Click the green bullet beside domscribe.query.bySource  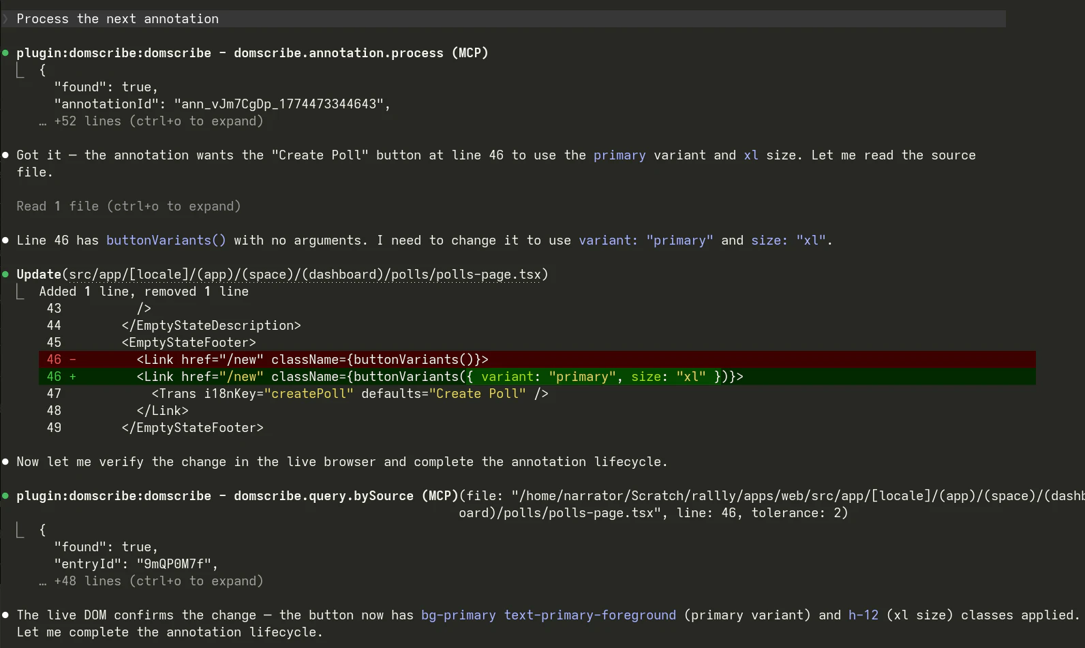[5, 496]
